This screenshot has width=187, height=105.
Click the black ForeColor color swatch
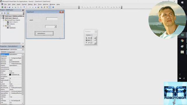coord(10,75)
